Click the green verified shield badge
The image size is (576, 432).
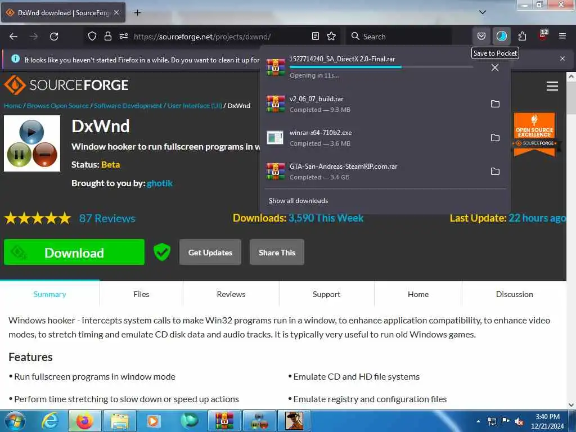click(x=162, y=253)
